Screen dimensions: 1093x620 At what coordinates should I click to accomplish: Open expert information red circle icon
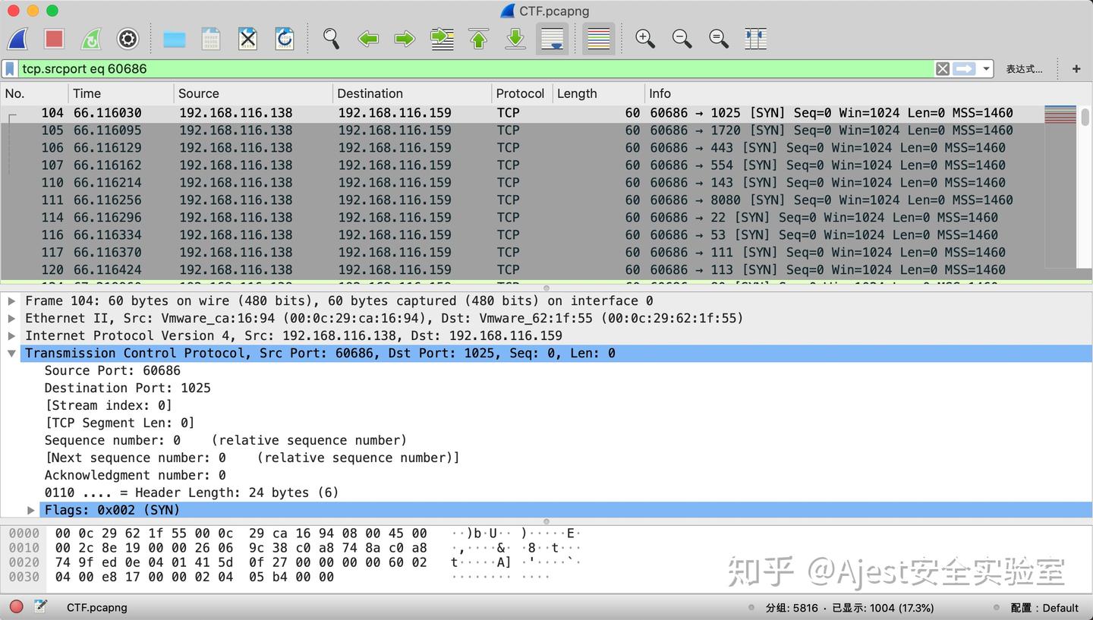16,607
